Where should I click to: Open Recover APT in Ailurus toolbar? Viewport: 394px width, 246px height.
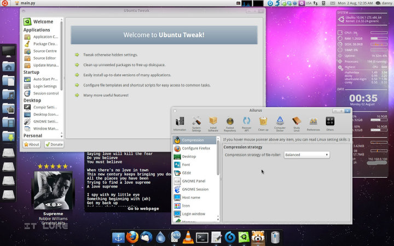tap(246, 124)
